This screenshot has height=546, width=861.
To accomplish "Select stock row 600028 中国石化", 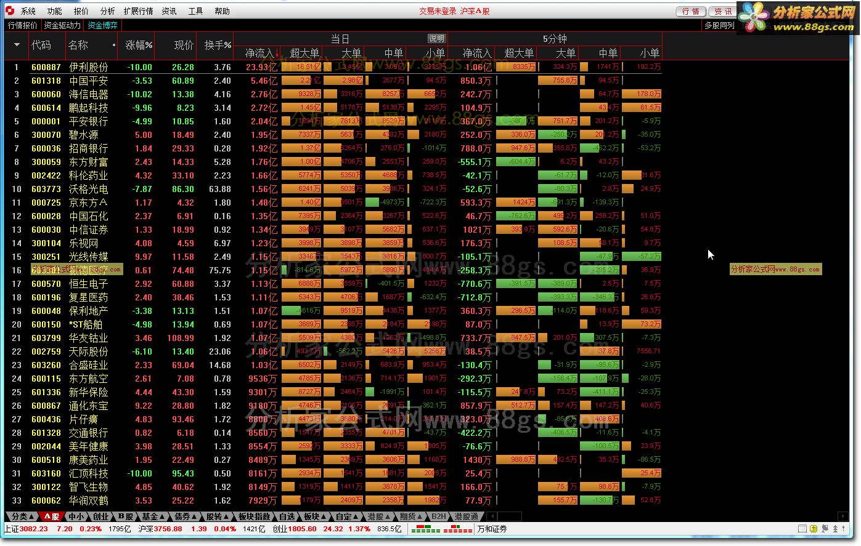I will pos(333,216).
